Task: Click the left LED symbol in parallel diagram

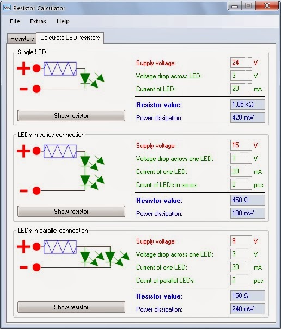Action: point(85,257)
